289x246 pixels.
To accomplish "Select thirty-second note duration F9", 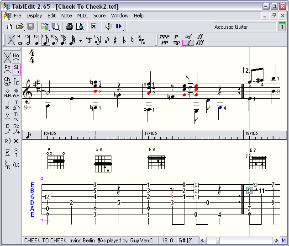I will [63, 40].
